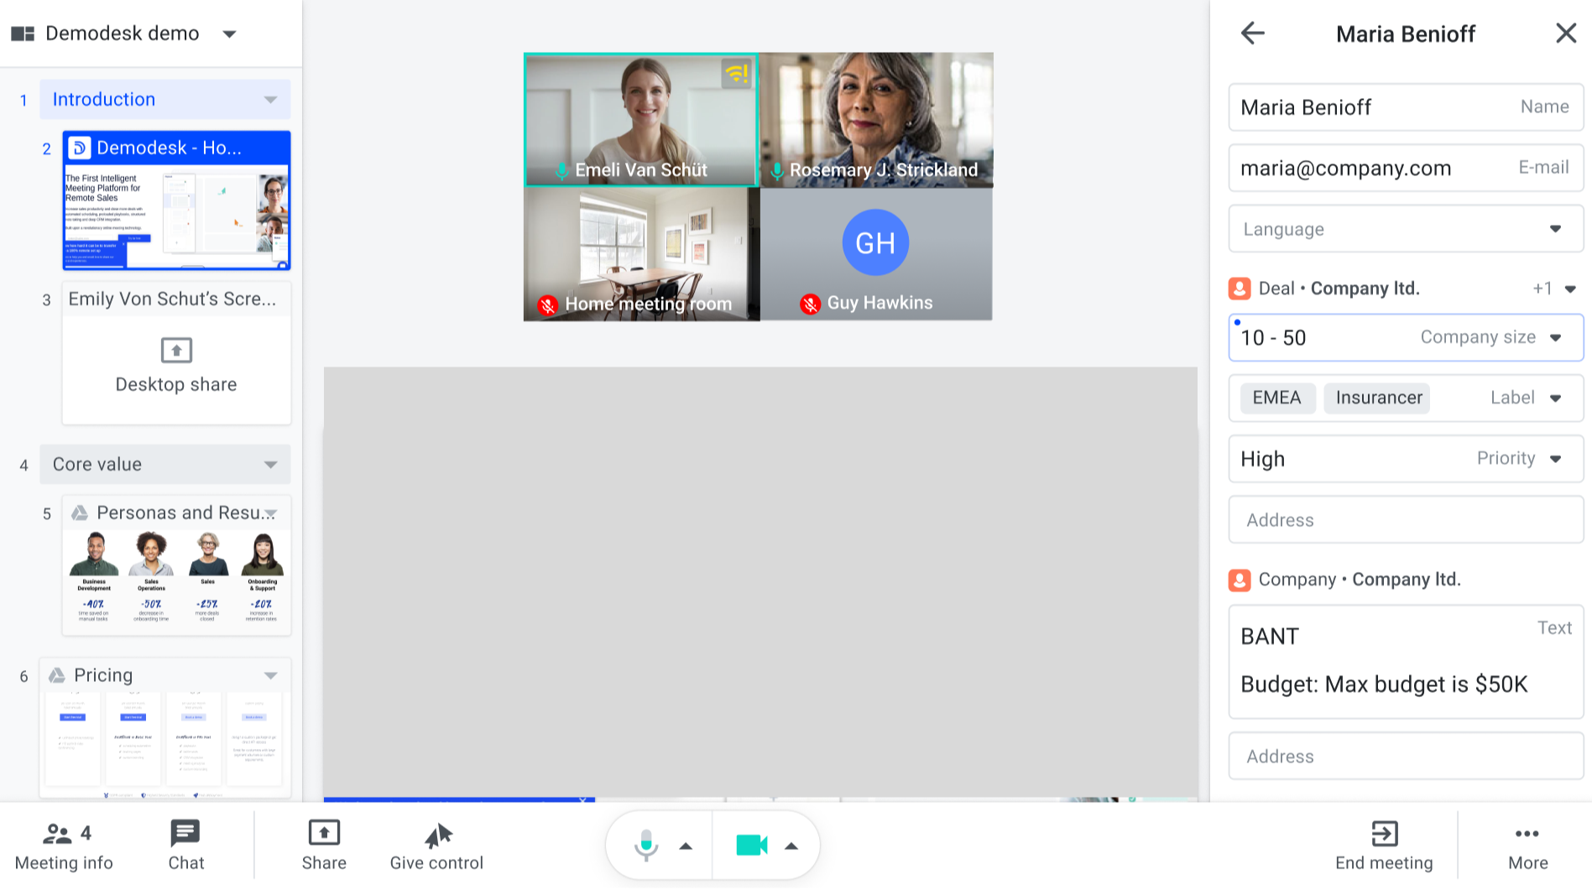The image size is (1592, 895).
Task: Select the Give control tool
Action: pos(436,843)
